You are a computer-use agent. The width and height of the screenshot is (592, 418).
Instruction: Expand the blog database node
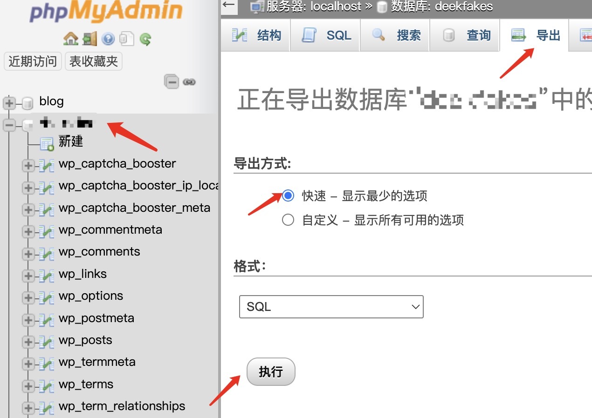click(9, 103)
